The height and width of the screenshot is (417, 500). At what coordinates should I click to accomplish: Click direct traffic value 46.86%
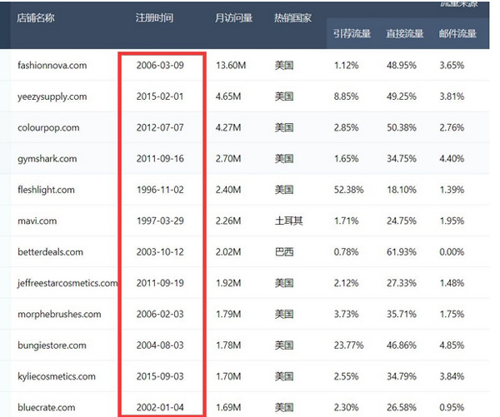402,345
